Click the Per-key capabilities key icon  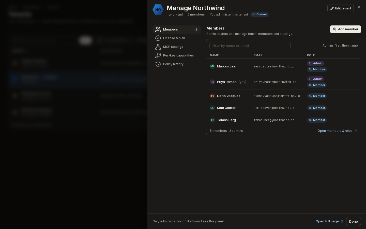tap(158, 55)
